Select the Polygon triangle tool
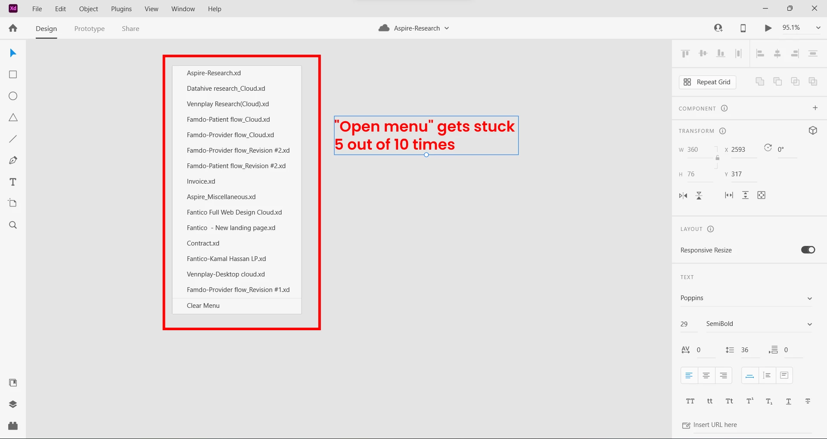 point(13,117)
